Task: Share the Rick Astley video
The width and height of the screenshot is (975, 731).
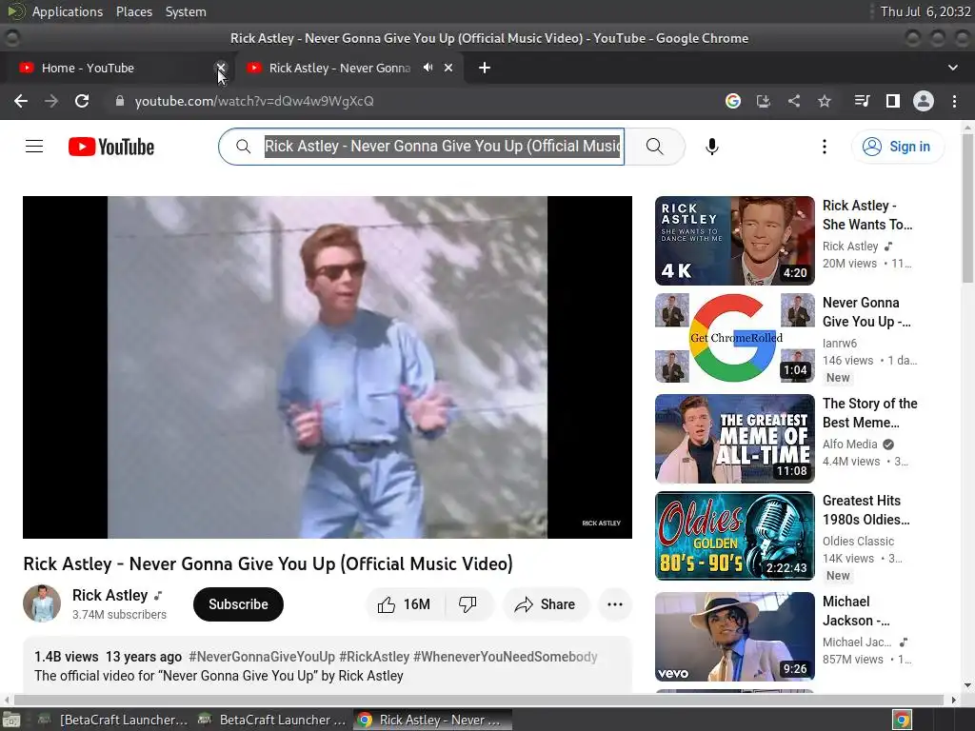Action: pyautogui.click(x=546, y=604)
